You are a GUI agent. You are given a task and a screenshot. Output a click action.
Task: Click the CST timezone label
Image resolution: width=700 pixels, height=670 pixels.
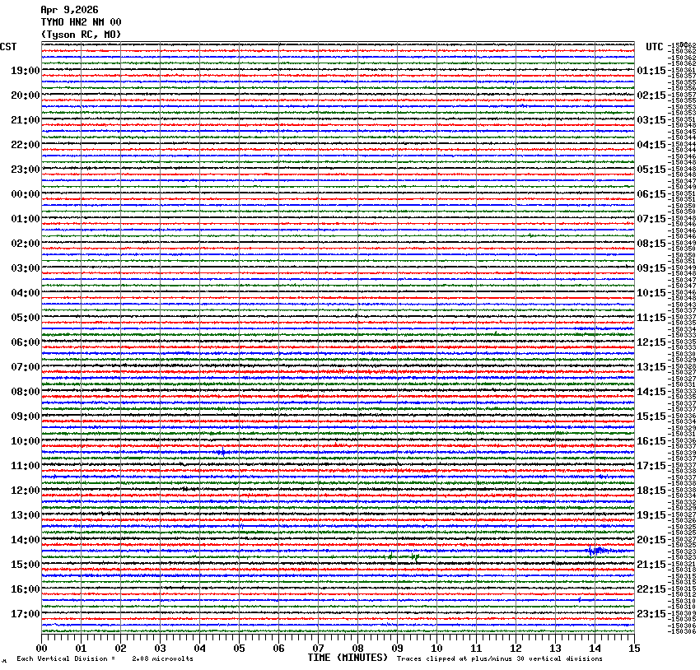(x=8, y=47)
